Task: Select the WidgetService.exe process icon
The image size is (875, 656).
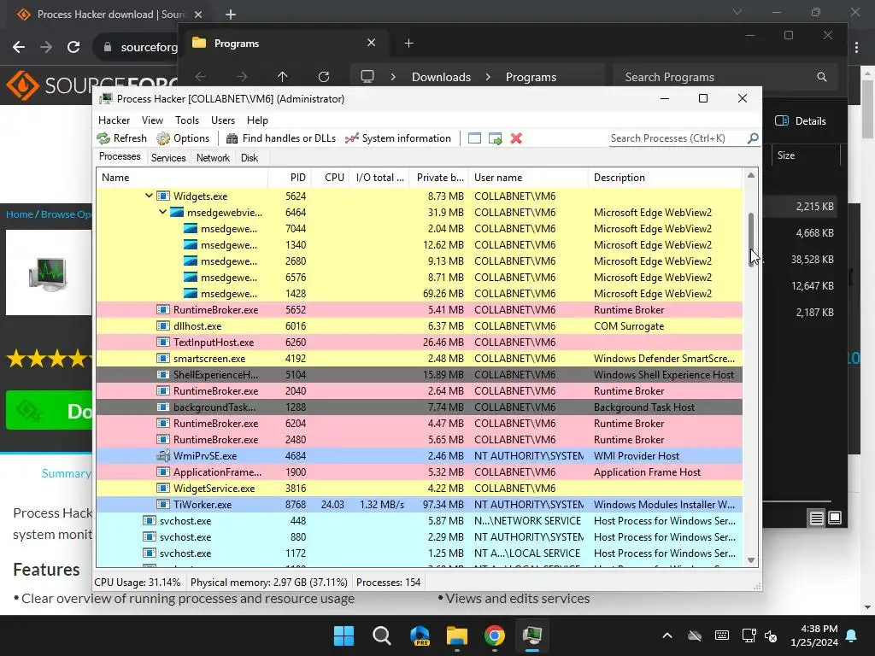Action: coord(163,488)
